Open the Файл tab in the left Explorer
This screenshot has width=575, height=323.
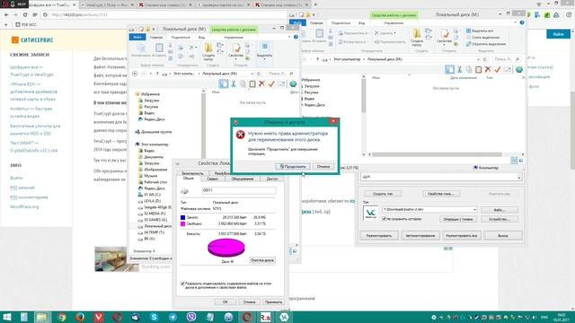(137, 37)
